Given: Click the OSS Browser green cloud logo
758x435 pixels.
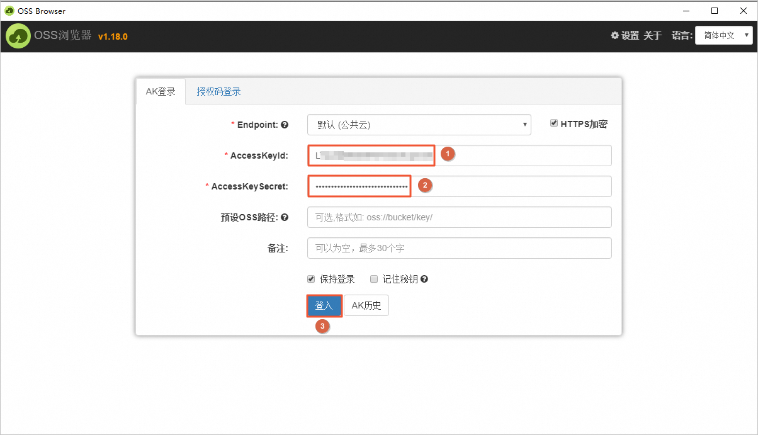Looking at the screenshot, I should point(18,37).
